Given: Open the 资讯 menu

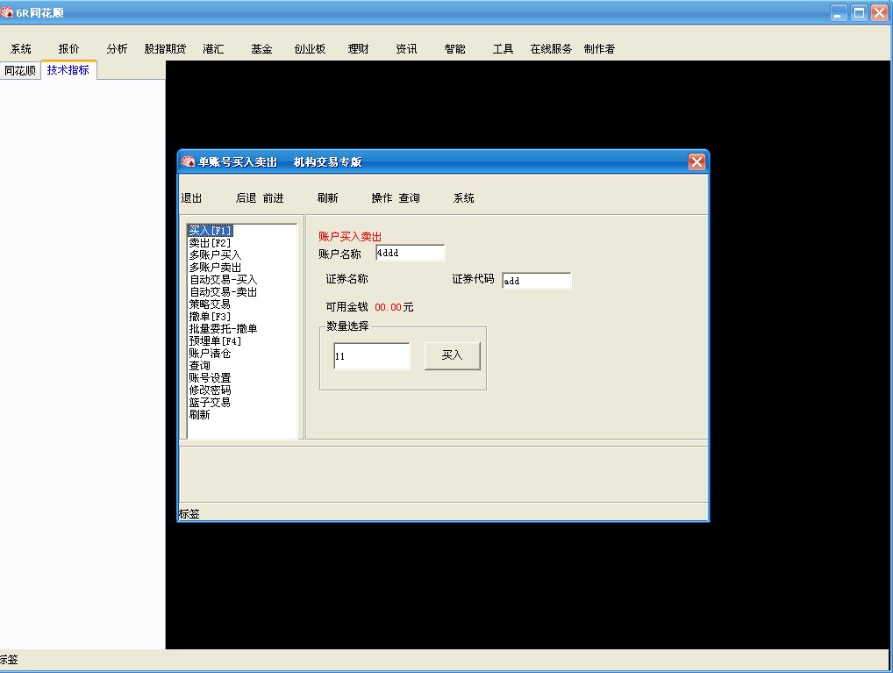Looking at the screenshot, I should pyautogui.click(x=406, y=49).
